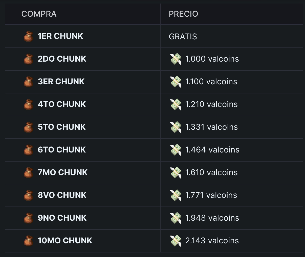Image resolution: width=305 pixels, height=257 pixels.
Task: Click the pouch icon beside 1ER CHUNK
Action: coord(28,36)
